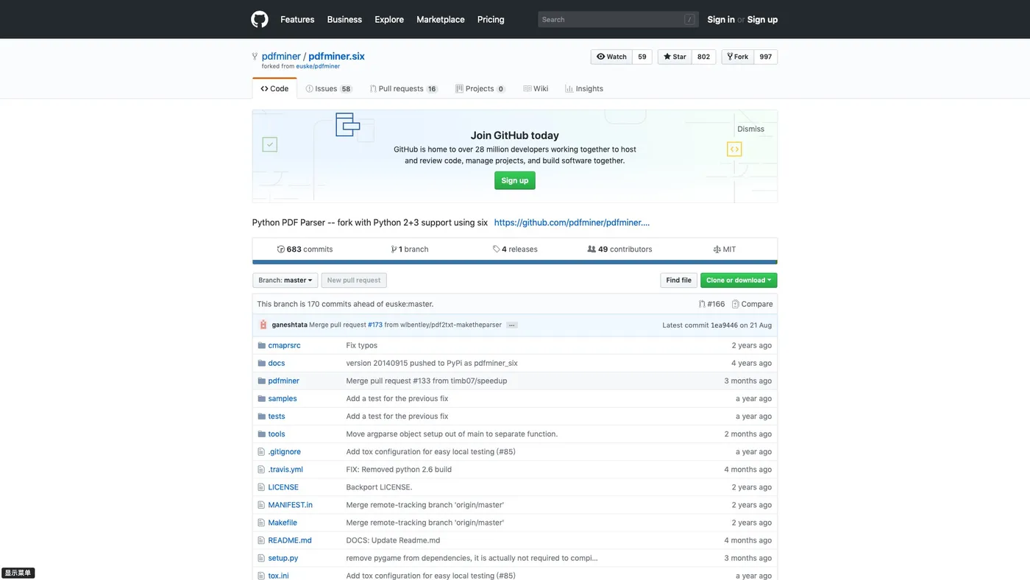The width and height of the screenshot is (1030, 580).
Task: Click the GitHub octocat logo
Action: (x=260, y=19)
